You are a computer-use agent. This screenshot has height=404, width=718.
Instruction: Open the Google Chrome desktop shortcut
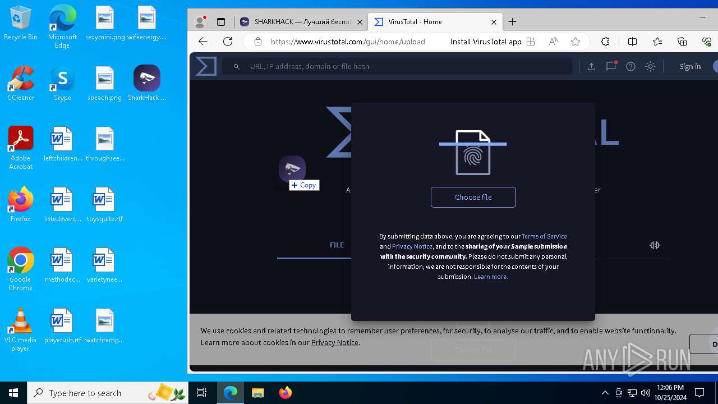click(x=20, y=269)
